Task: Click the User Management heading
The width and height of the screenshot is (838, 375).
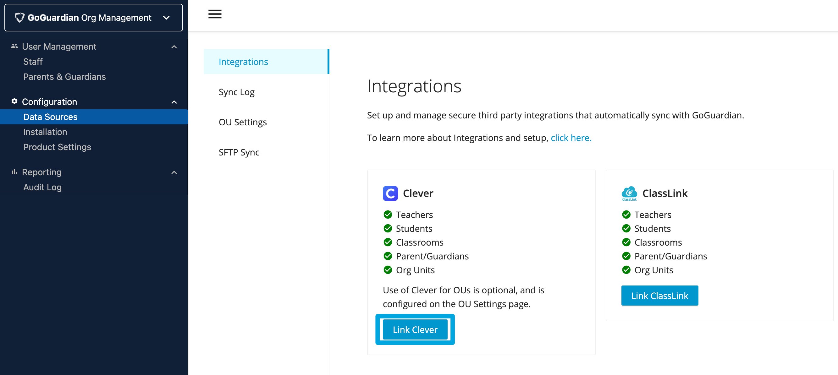Action: [x=59, y=46]
